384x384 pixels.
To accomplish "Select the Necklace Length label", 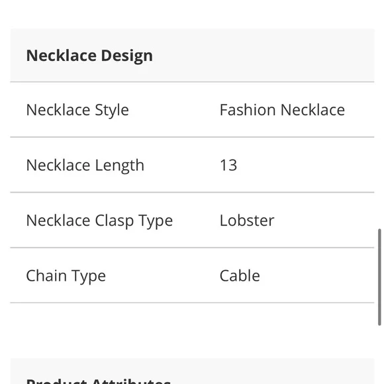I will pyautogui.click(x=85, y=166).
